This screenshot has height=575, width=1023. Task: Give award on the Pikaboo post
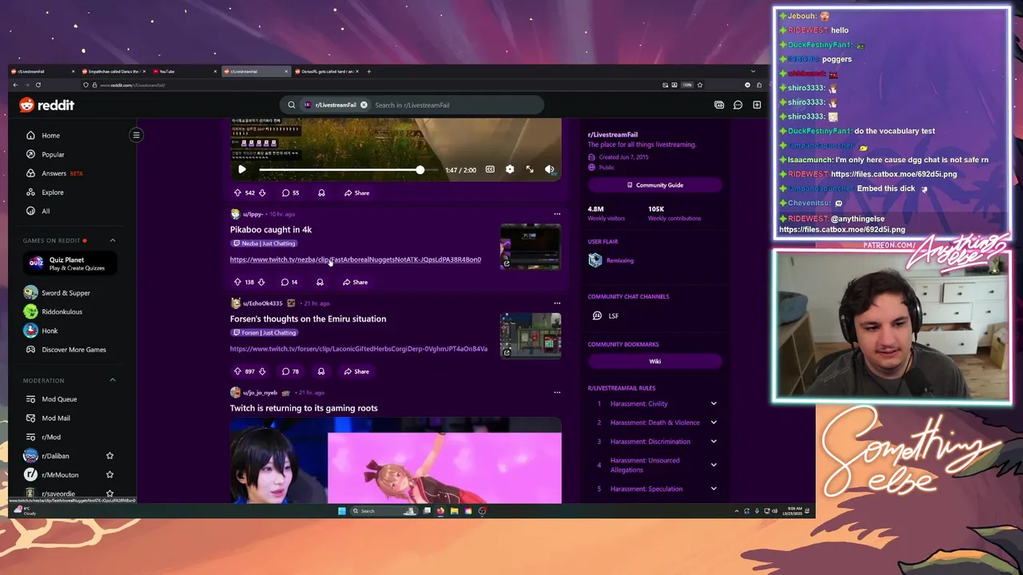(x=320, y=282)
